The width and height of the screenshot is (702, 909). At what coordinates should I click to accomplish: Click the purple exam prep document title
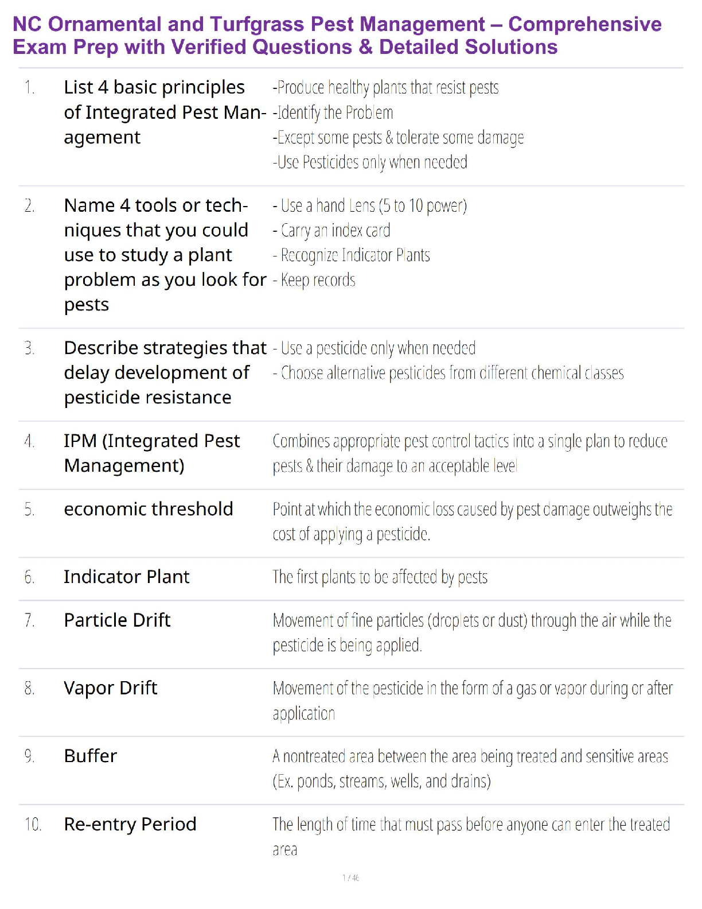click(x=337, y=36)
